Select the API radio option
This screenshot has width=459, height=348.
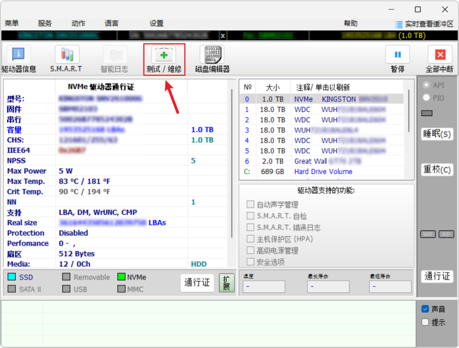pos(426,85)
